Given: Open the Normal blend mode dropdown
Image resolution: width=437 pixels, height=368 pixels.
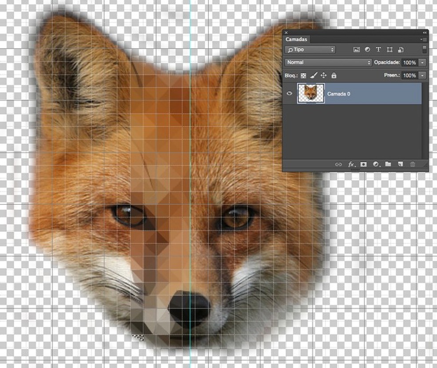Looking at the screenshot, I should (328, 63).
